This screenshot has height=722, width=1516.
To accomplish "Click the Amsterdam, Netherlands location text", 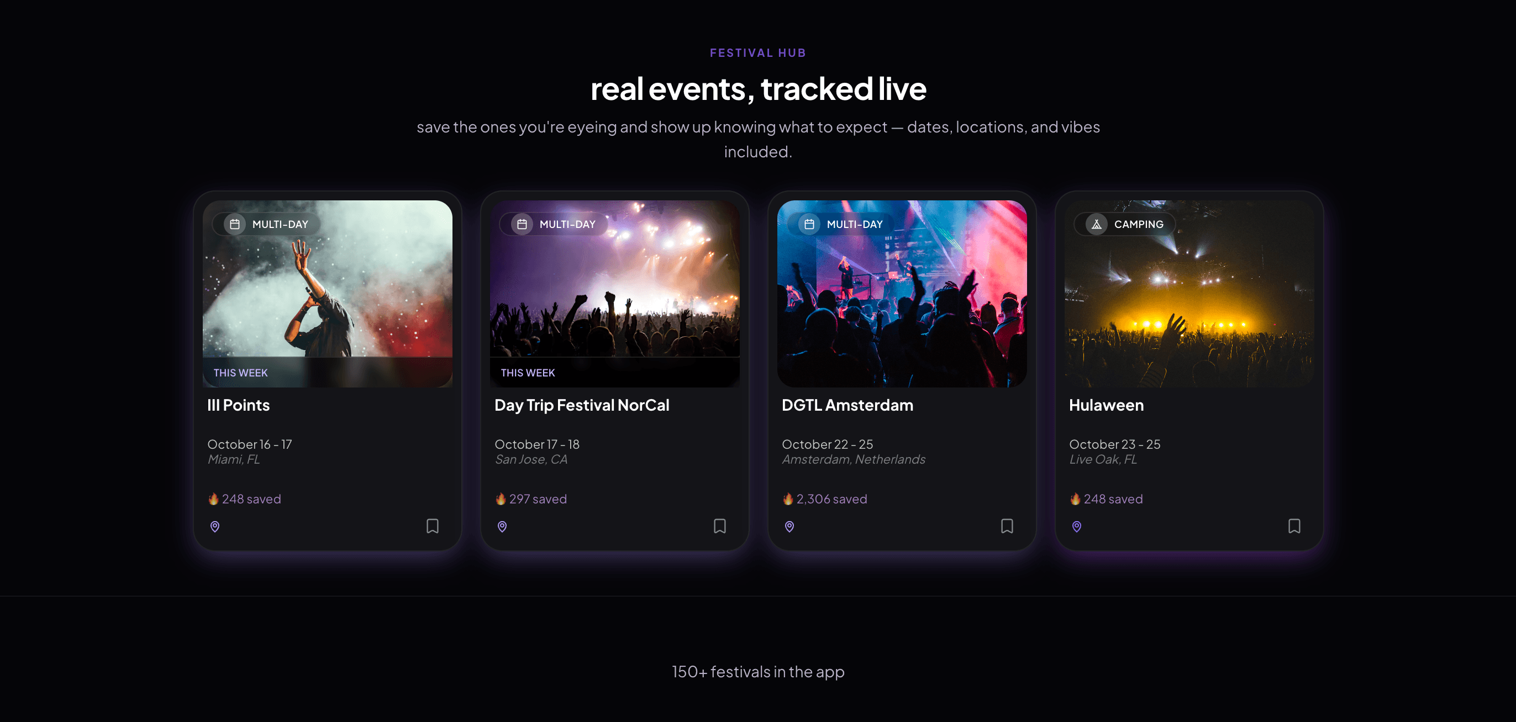I will tap(854, 459).
